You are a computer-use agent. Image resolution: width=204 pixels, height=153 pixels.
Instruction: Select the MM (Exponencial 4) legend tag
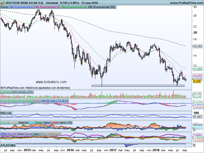[x=21, y=7]
